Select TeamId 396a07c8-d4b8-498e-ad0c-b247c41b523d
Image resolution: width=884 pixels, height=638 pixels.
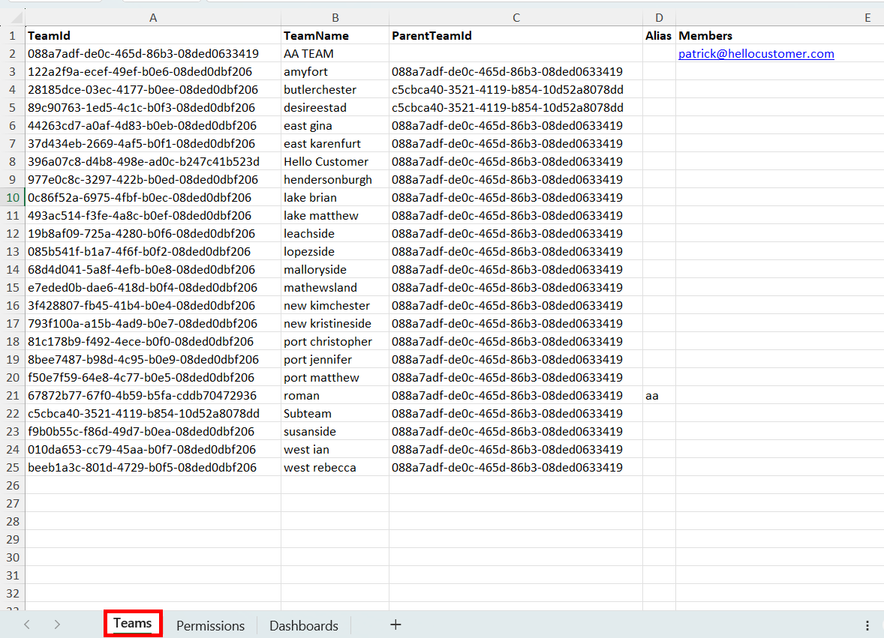coord(153,162)
